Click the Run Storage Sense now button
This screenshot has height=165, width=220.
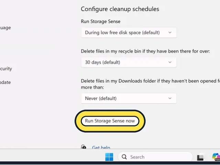click(x=110, y=121)
